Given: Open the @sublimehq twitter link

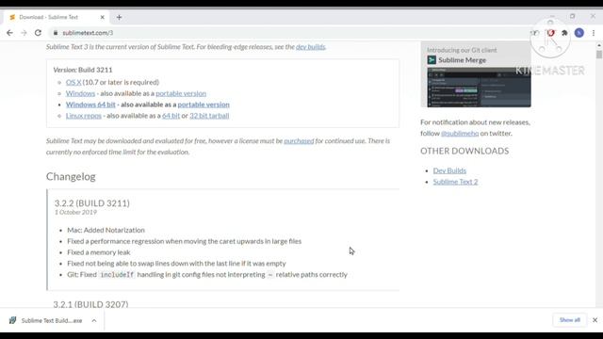Looking at the screenshot, I should pyautogui.click(x=460, y=134).
